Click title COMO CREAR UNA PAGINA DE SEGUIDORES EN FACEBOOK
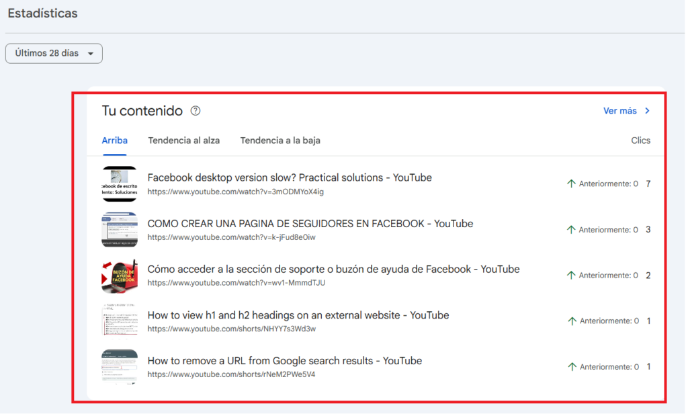688x414 pixels. [x=310, y=224]
